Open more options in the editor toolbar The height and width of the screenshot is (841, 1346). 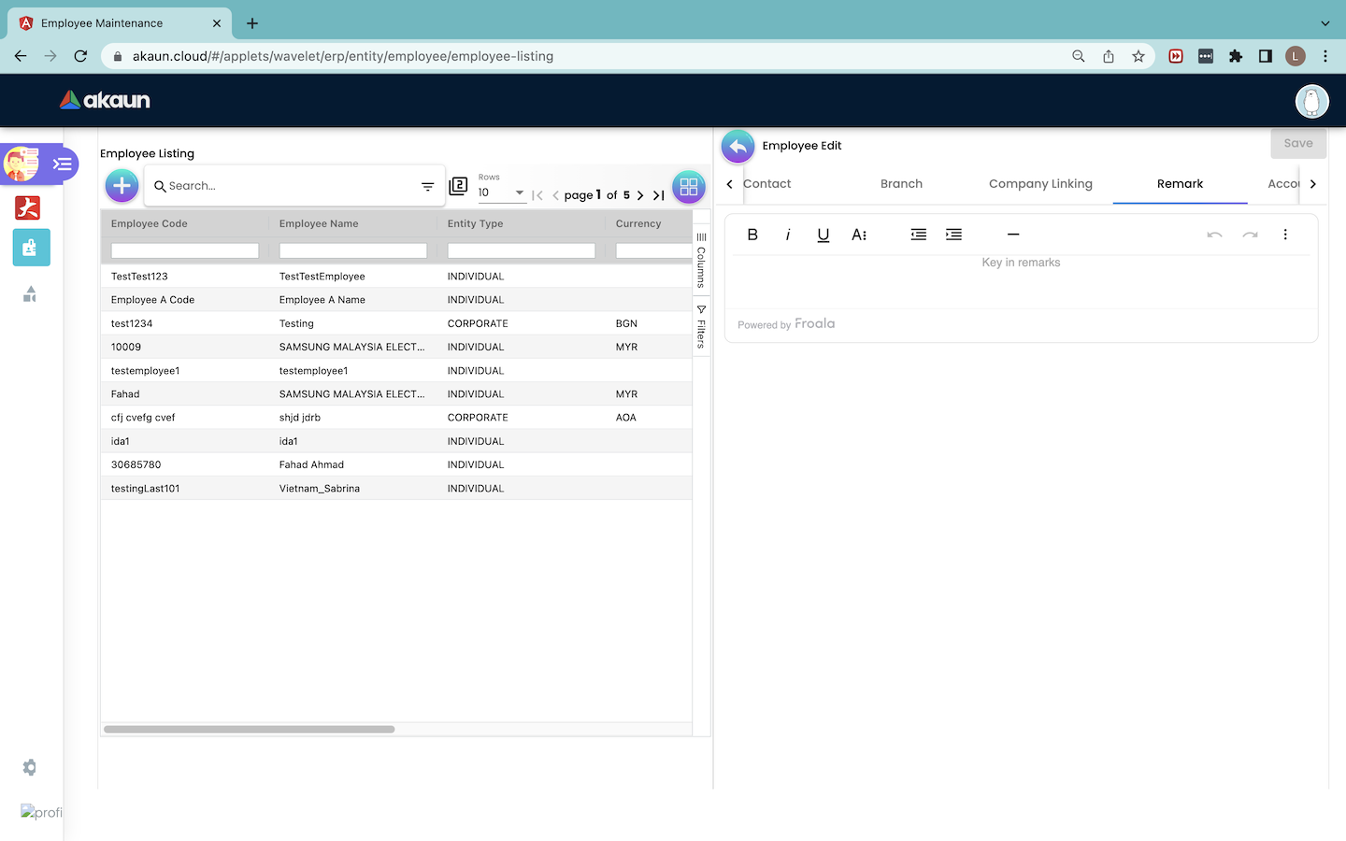point(1285,235)
